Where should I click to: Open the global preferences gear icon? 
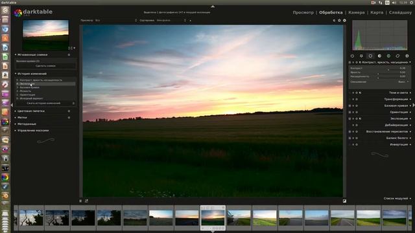(x=344, y=20)
